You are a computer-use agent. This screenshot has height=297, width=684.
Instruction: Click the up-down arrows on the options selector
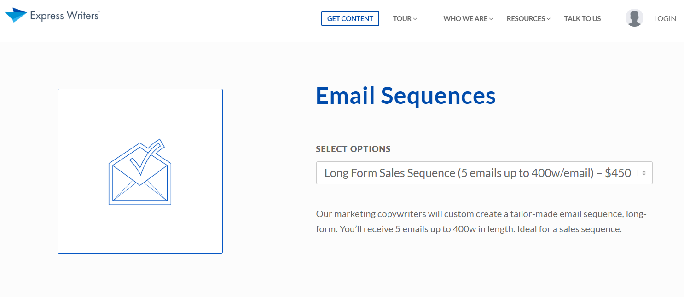644,173
